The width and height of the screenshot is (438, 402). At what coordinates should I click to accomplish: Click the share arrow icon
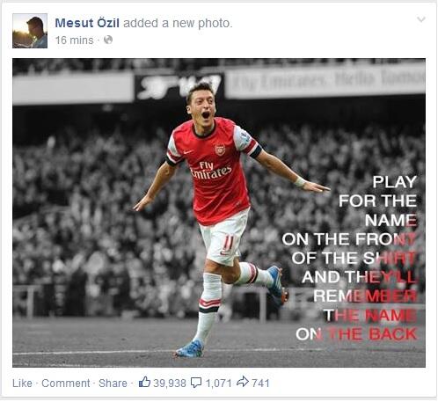[x=243, y=382]
